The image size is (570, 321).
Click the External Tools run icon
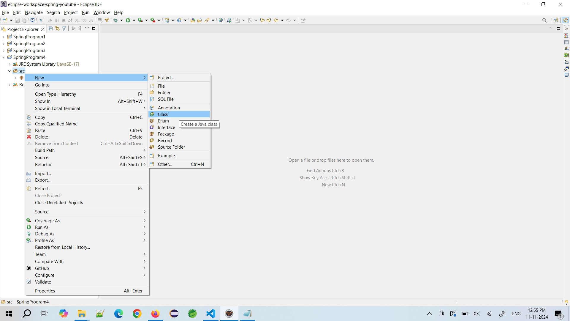pos(153,20)
